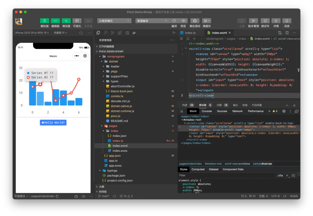Toggle the simulator panel button
Image resolution: width=313 pixels, height=216 pixels.
click(45, 21)
